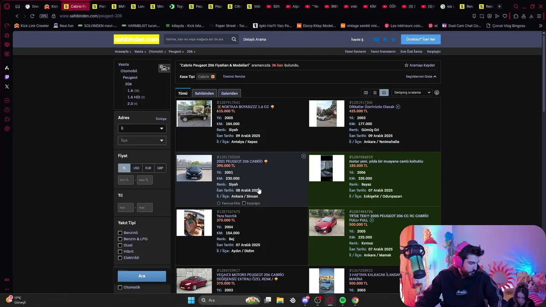Remove the Cabrio filter tag with its x icon

click(x=213, y=77)
